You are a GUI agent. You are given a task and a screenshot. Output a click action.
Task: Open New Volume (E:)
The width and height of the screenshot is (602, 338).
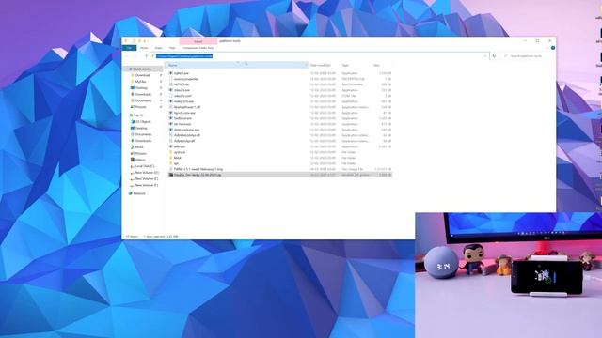147,179
